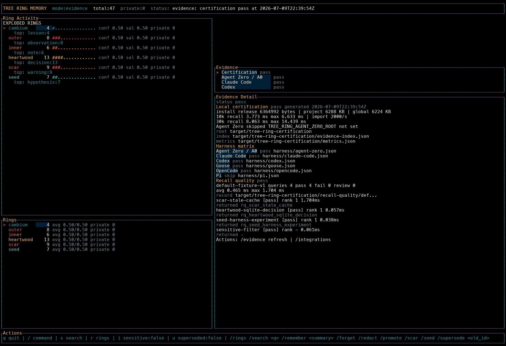
Task: Click private:0 in the header bar
Action: point(133,8)
